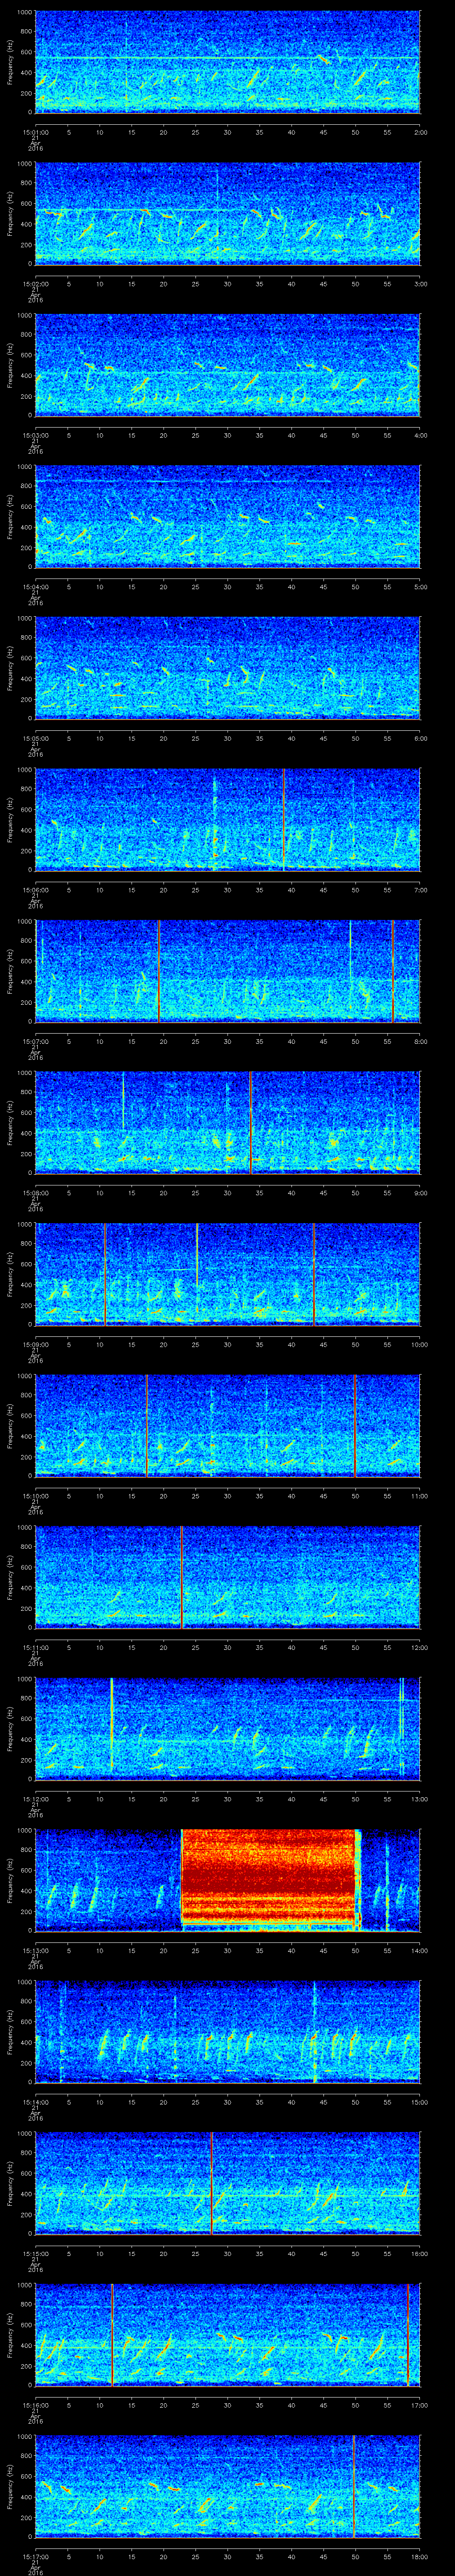Select the spectrogram panel starting at 15:08:00

coord(228,1122)
